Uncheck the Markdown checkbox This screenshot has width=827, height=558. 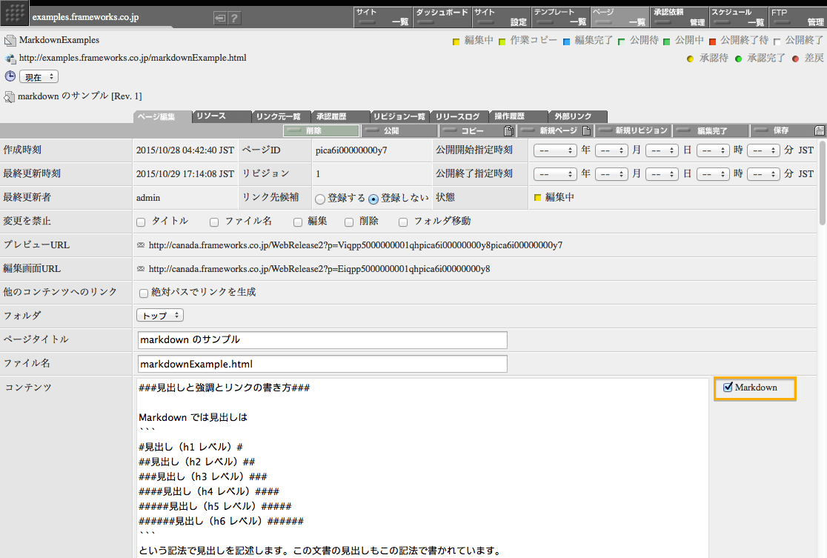pos(728,387)
